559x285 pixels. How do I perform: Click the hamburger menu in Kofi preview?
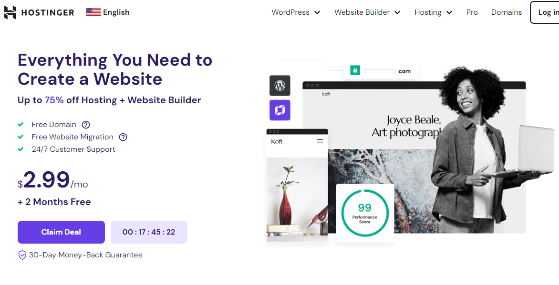[320, 141]
